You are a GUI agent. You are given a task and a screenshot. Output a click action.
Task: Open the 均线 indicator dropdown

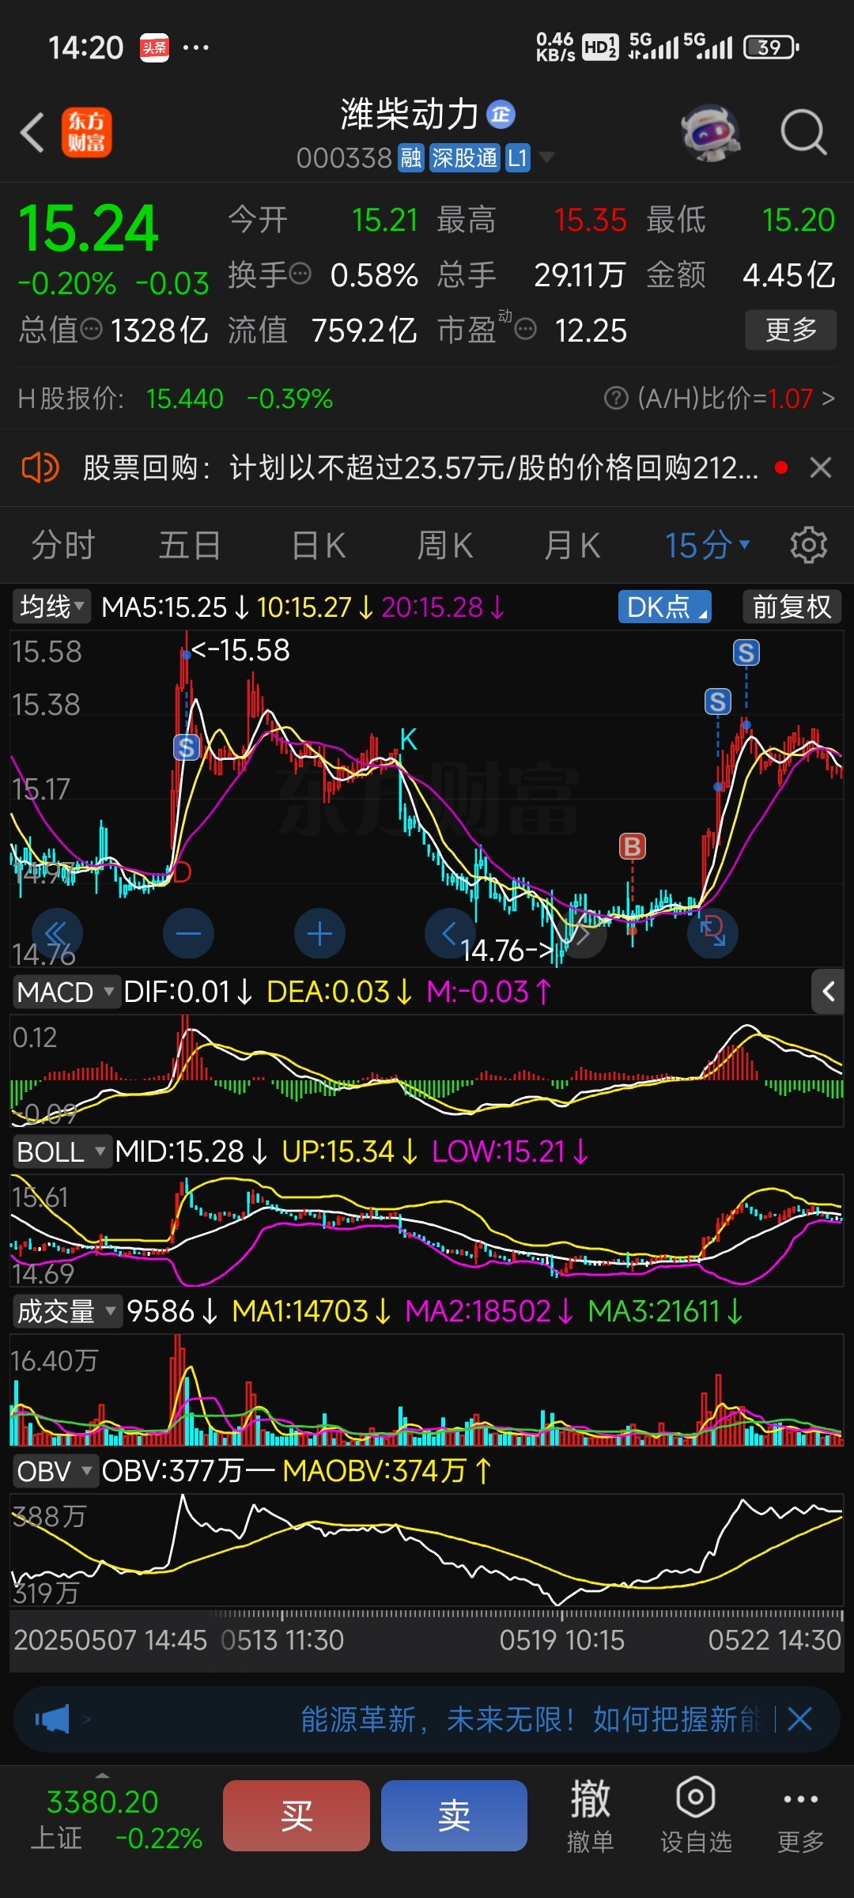51,607
